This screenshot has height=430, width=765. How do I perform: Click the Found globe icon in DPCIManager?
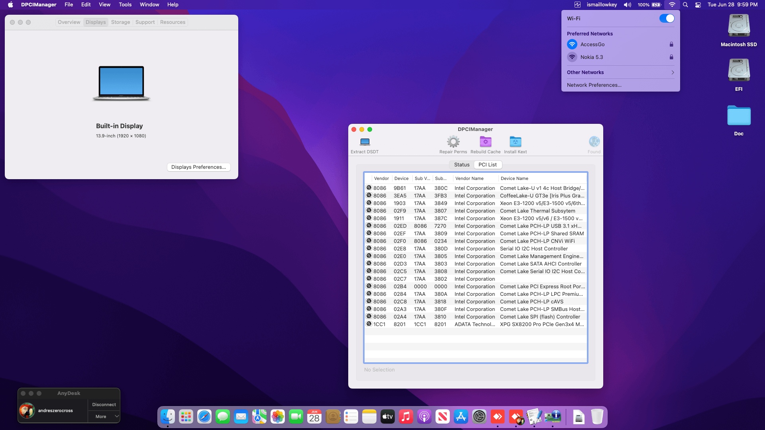(x=594, y=142)
